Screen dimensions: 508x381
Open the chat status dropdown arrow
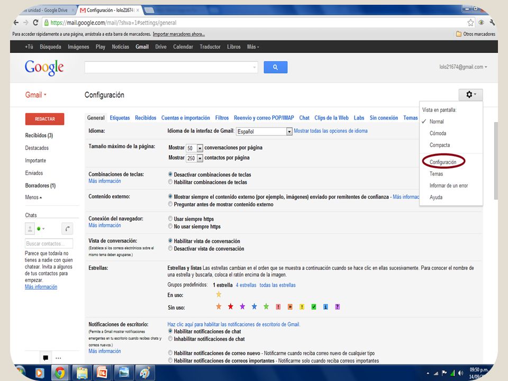(x=43, y=229)
